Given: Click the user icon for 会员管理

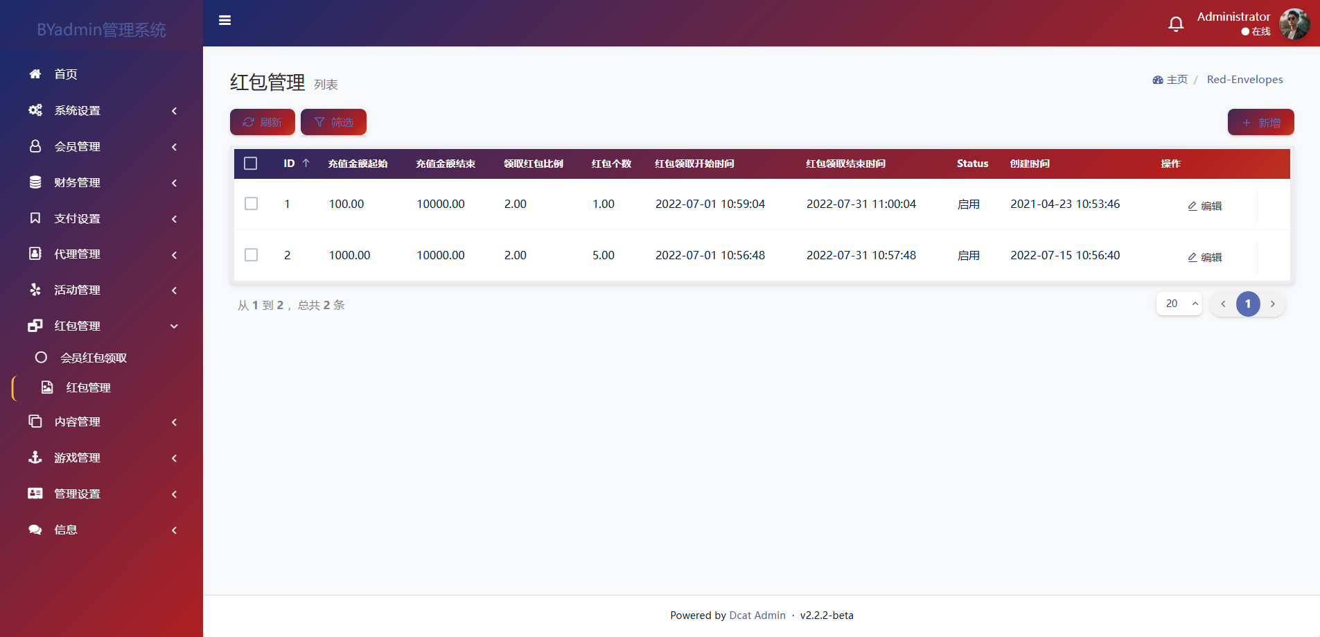Looking at the screenshot, I should click(35, 146).
